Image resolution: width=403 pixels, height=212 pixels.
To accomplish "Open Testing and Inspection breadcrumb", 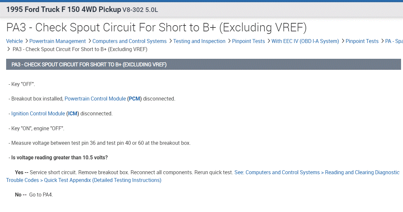I will coord(199,41).
